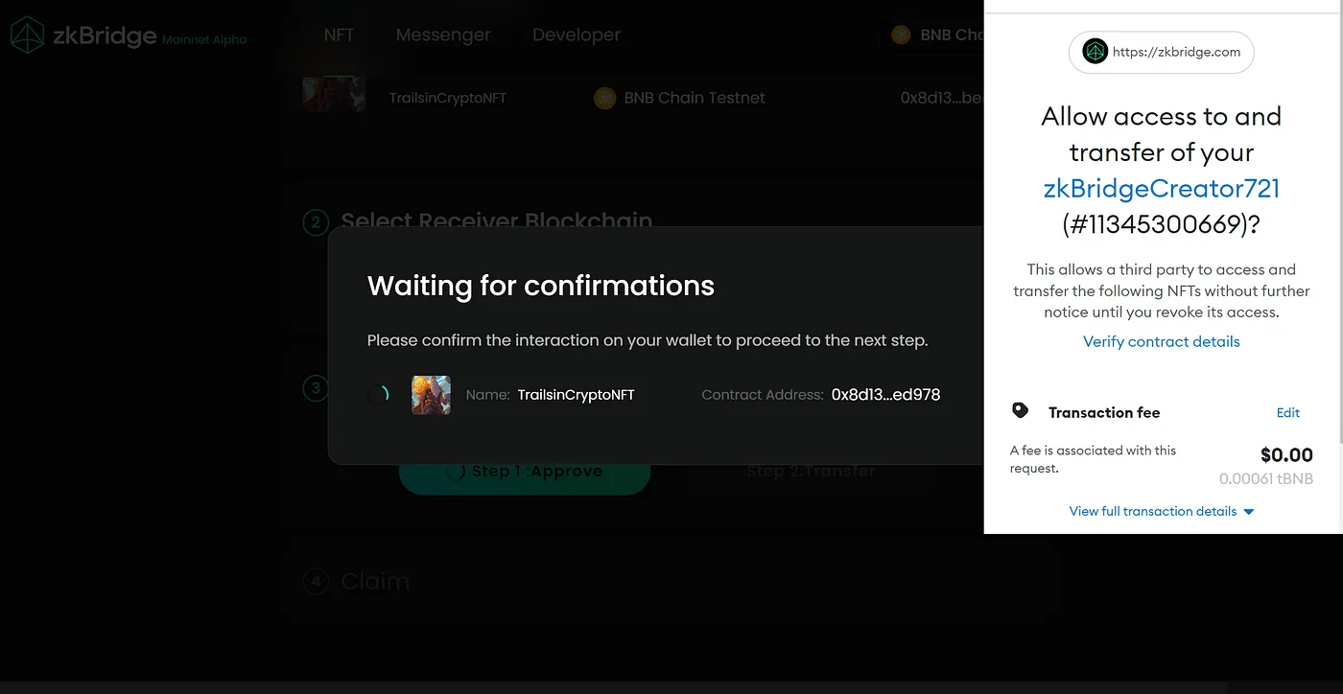The image size is (1343, 694).
Task: Click the zkbridge.com site icon in wallet
Action: coord(1095,52)
